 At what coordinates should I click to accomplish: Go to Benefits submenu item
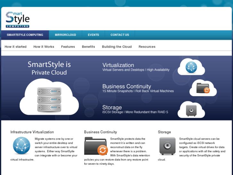point(88,47)
